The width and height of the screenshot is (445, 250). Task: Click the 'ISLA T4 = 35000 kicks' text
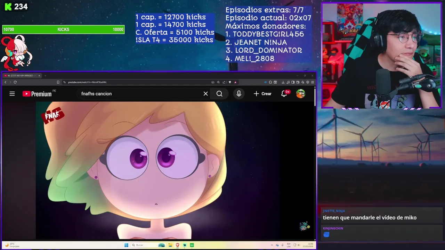tap(174, 40)
